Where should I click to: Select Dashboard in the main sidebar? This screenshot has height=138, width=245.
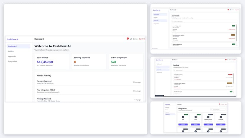19,46
